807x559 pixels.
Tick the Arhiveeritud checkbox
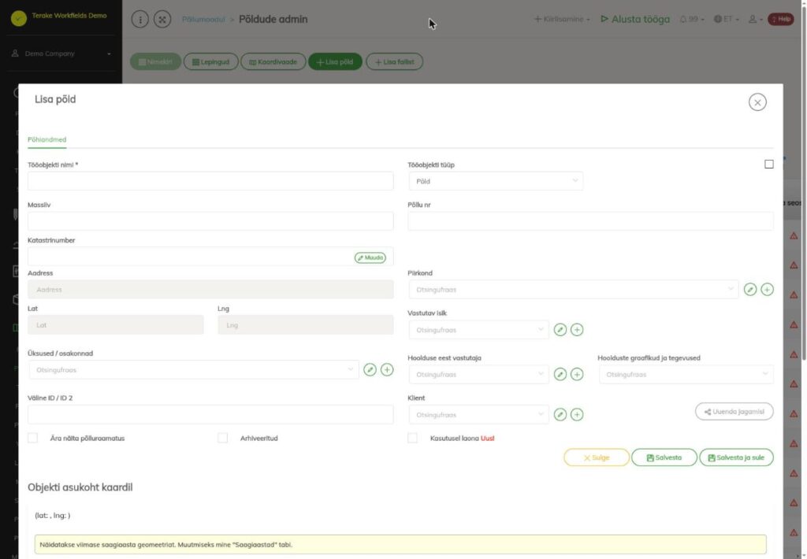(x=223, y=439)
